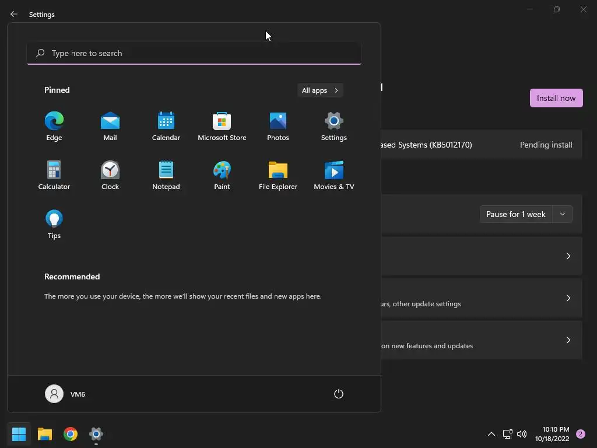
Task: Launch Notepad from Start menu
Action: [x=166, y=175]
